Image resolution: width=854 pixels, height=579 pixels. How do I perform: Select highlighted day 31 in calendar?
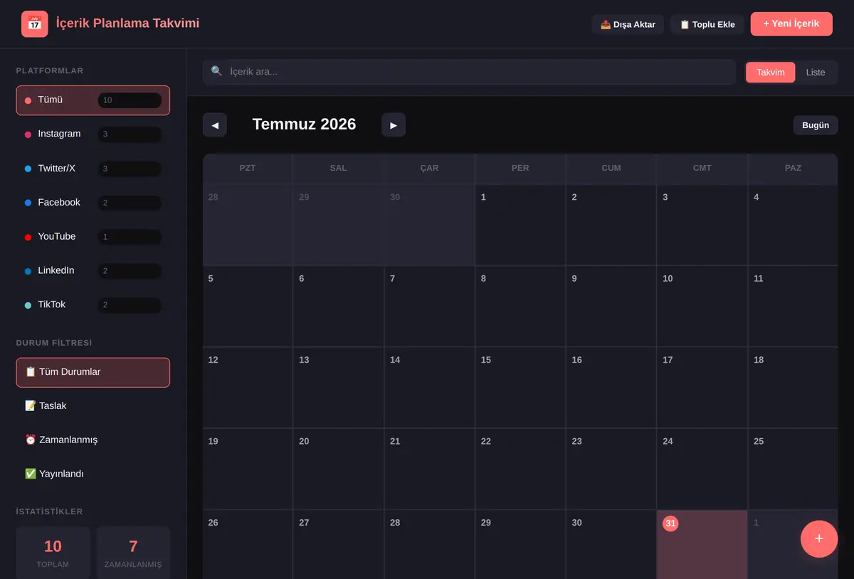702,544
